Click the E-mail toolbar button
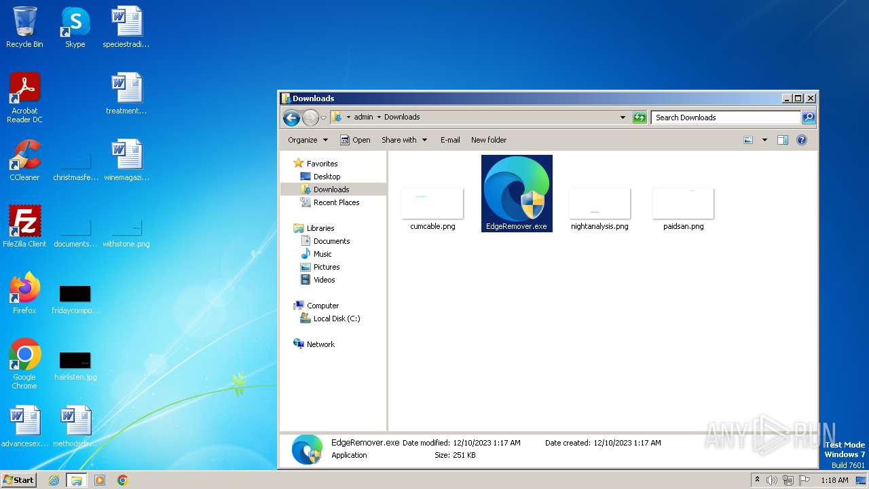The height and width of the screenshot is (489, 869). (450, 140)
